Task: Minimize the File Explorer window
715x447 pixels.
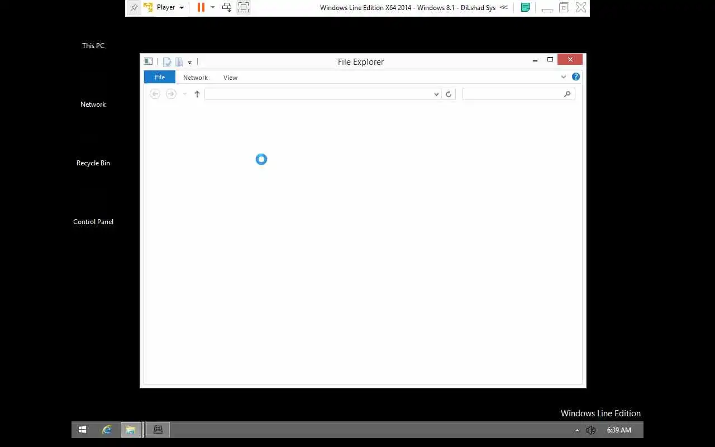Action: pos(535,60)
